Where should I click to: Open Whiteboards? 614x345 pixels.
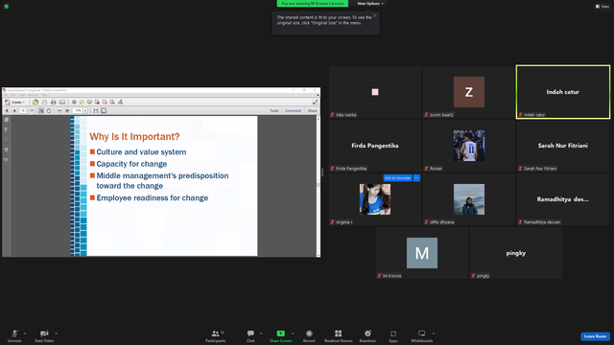coord(421,335)
